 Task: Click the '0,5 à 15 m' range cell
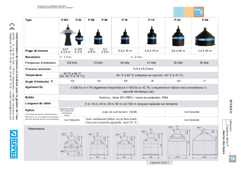152,51
